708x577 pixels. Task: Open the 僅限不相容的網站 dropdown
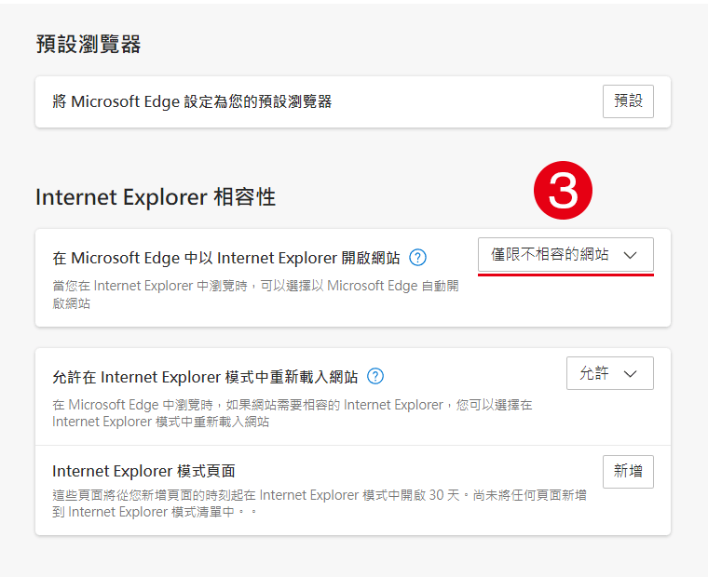pos(565,254)
